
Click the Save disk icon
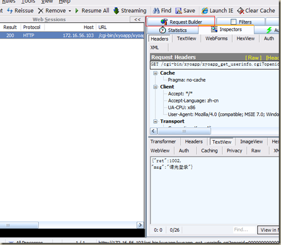[179, 11]
